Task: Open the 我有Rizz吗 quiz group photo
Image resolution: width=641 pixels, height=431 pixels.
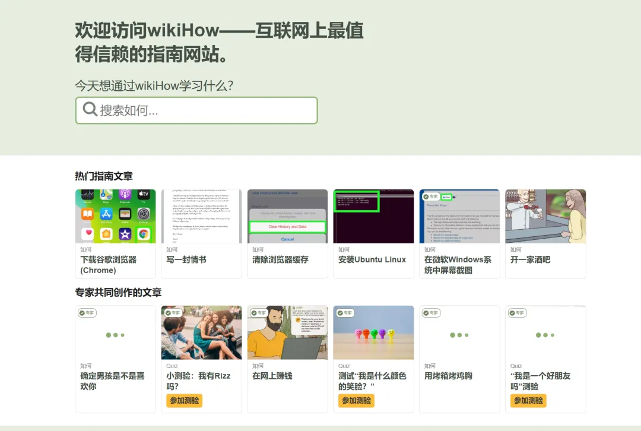Action: click(202, 332)
